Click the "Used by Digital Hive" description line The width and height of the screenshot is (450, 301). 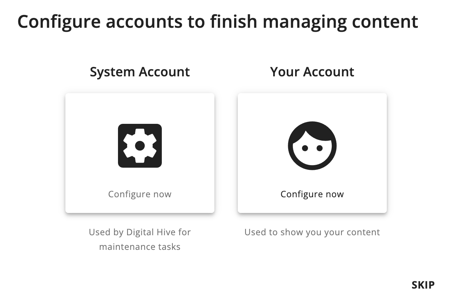pos(140,232)
